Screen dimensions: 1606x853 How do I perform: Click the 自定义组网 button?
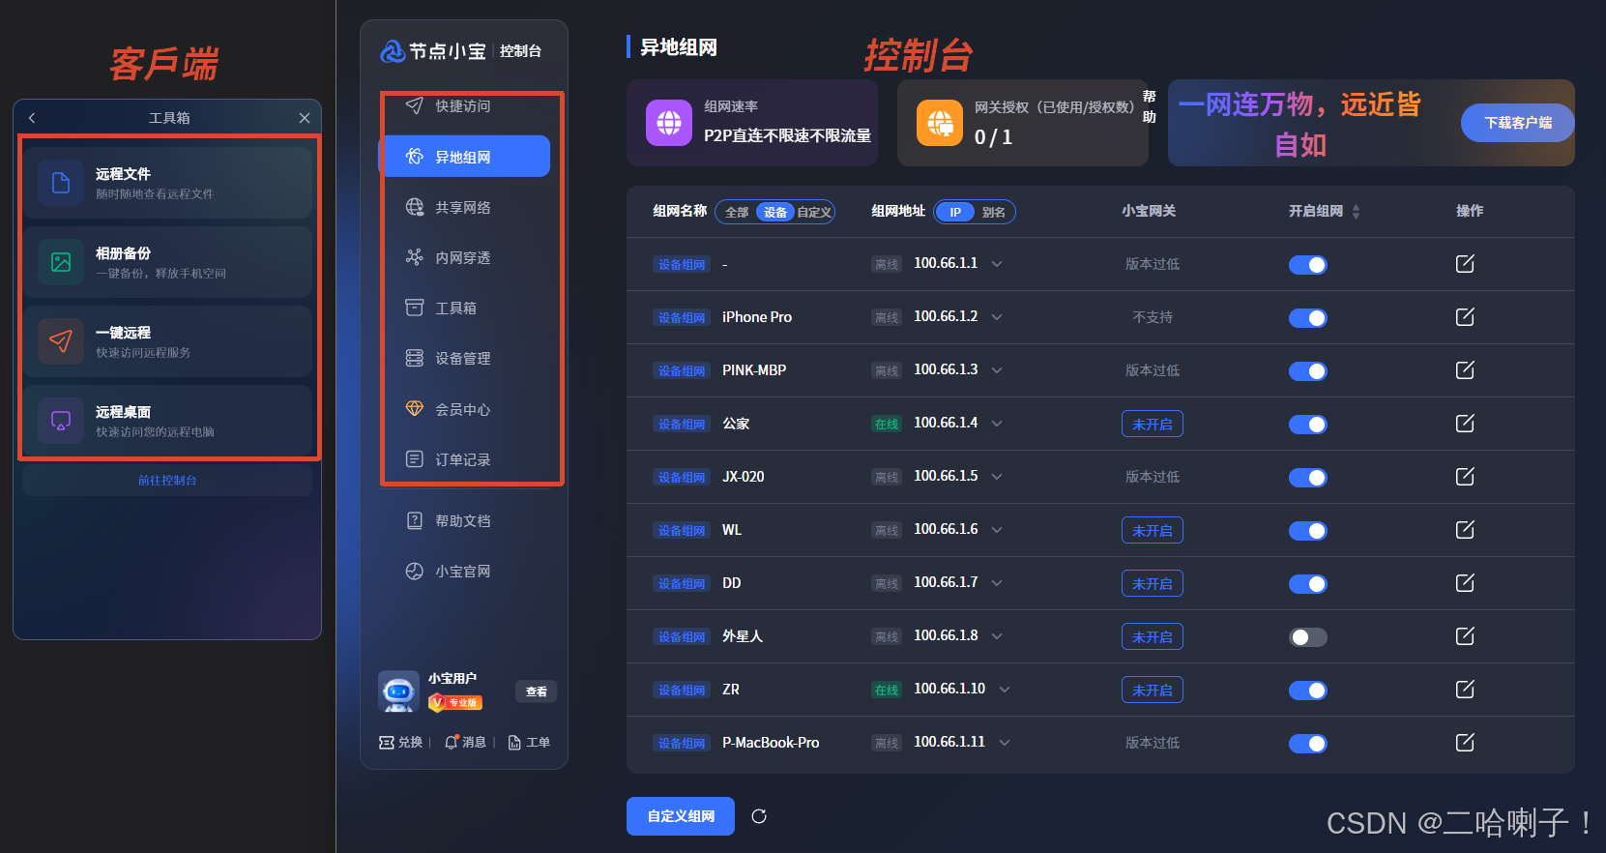click(x=681, y=816)
